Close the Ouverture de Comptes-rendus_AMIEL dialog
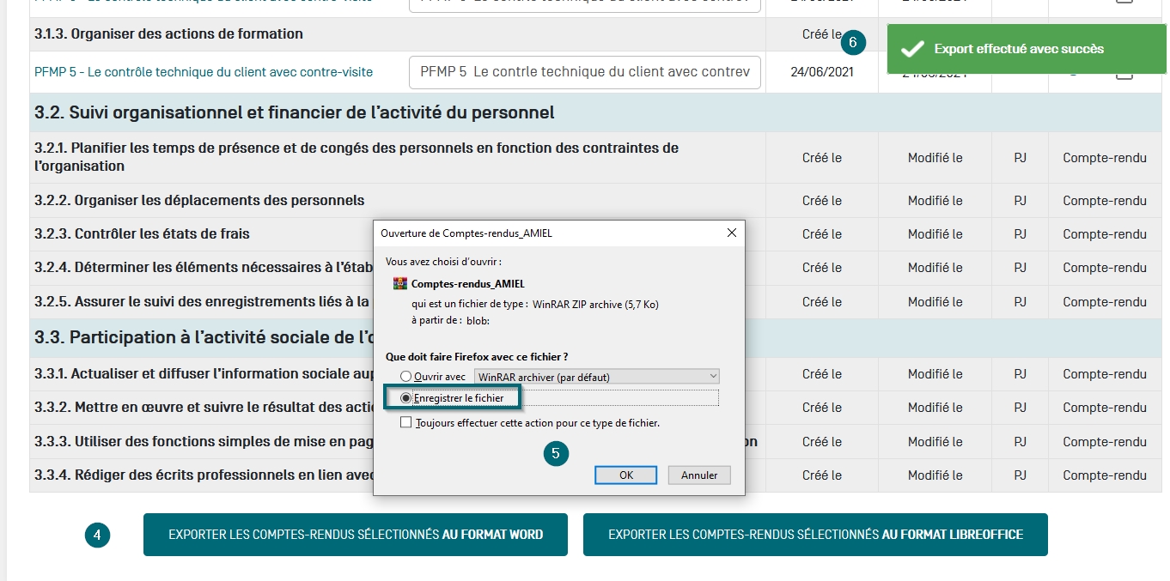The image size is (1170, 581). [x=732, y=233]
